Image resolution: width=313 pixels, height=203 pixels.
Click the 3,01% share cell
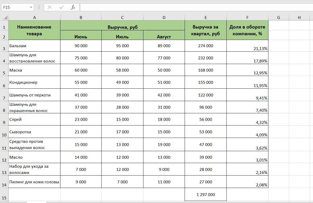(x=247, y=157)
